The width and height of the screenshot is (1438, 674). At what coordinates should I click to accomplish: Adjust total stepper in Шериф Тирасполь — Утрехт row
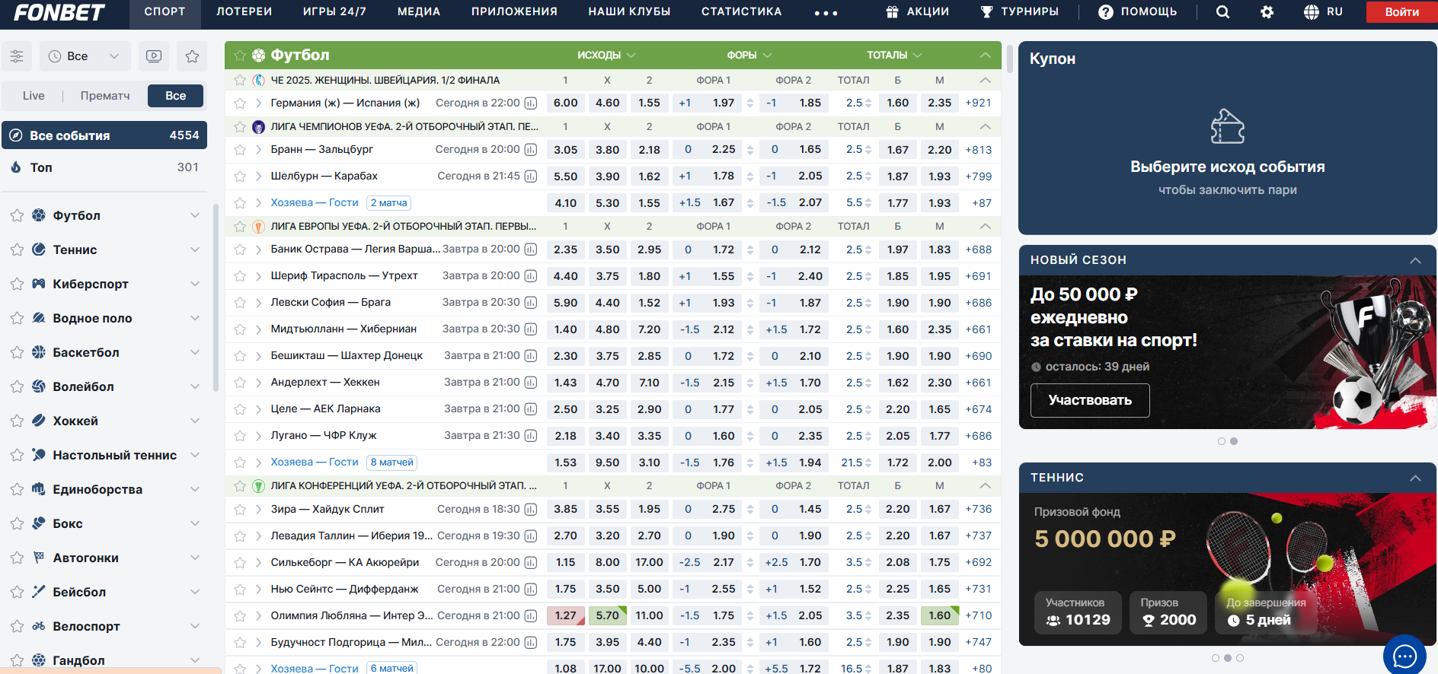click(868, 276)
